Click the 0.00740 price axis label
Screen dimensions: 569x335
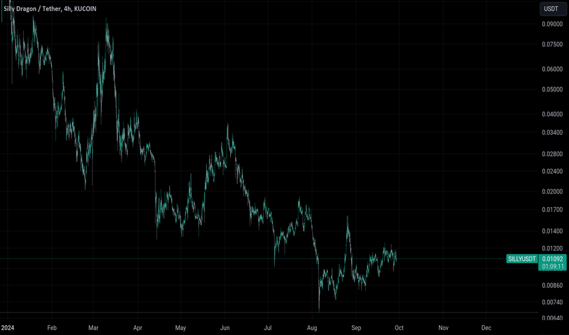coord(552,302)
